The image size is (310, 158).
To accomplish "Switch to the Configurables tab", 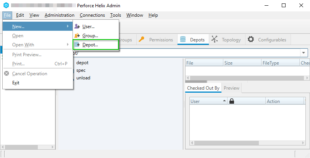I will (x=268, y=40).
